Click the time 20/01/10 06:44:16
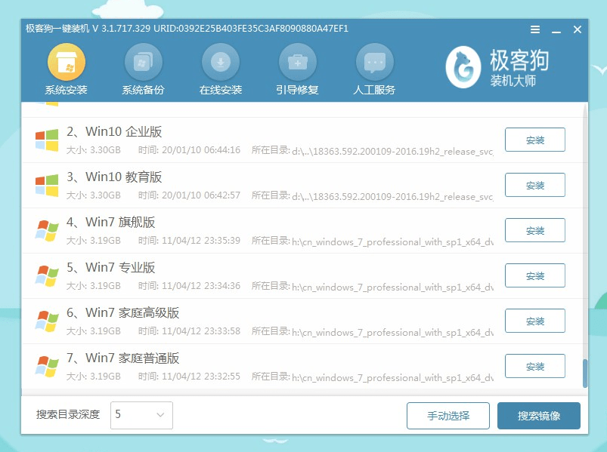607x452 pixels. click(201, 150)
